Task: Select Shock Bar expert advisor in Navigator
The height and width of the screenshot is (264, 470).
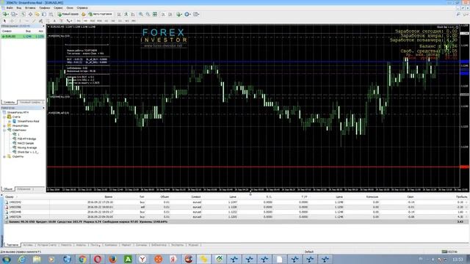Action: [28, 152]
